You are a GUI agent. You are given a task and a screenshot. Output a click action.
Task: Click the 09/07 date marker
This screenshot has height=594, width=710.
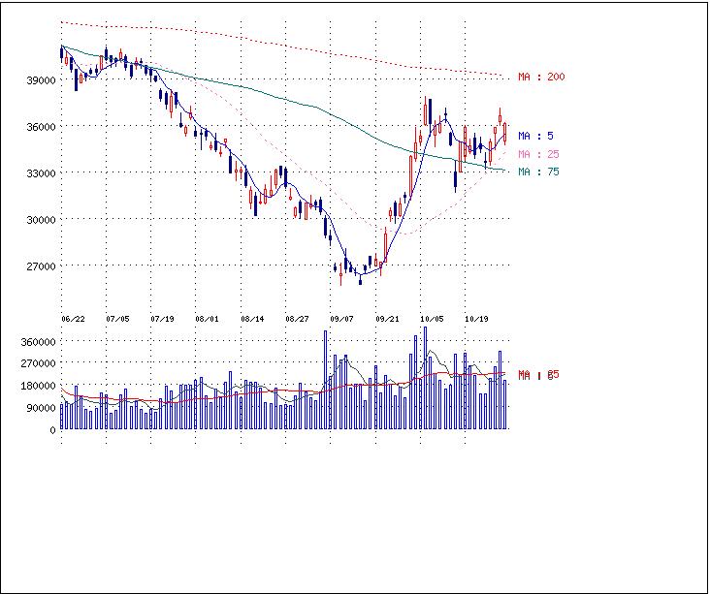341,318
